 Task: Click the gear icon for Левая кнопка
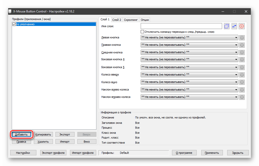pyautogui.click(x=242, y=38)
